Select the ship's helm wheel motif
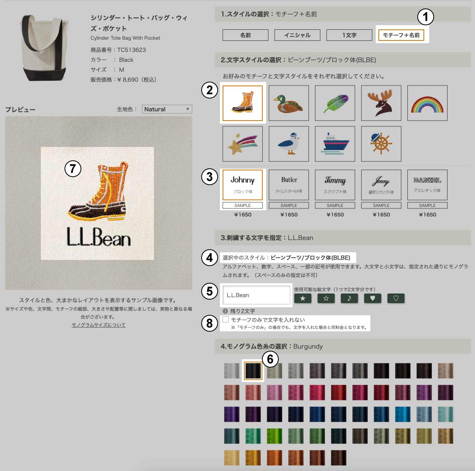Image resolution: width=475 pixels, height=471 pixels. tap(381, 144)
